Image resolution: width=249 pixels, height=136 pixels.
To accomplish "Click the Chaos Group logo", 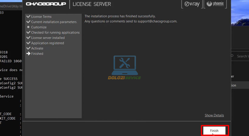I will (x=46, y=4).
